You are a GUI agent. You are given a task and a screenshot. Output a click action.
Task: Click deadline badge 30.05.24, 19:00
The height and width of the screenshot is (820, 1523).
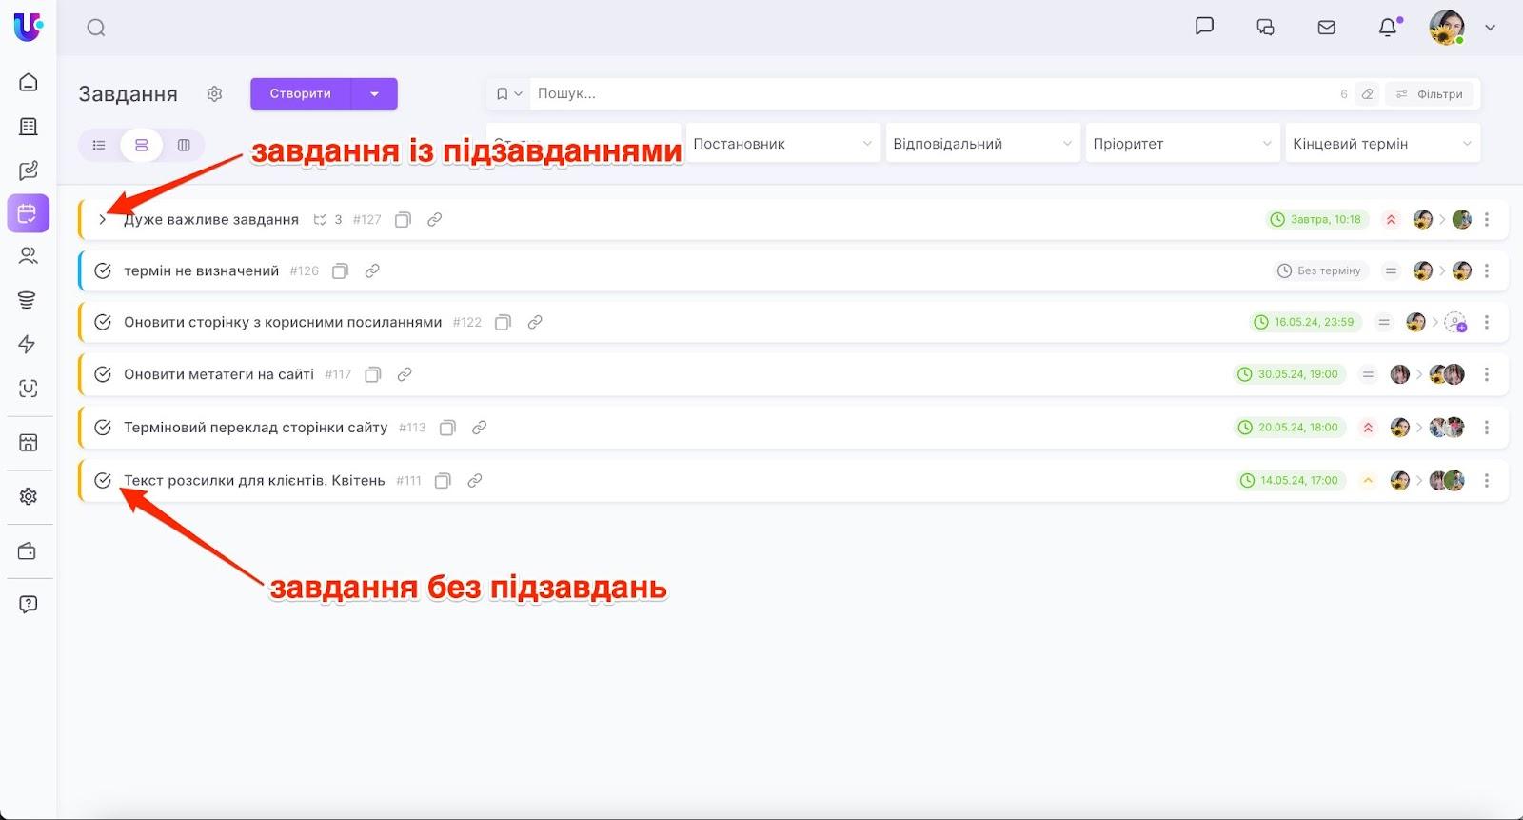(x=1289, y=374)
